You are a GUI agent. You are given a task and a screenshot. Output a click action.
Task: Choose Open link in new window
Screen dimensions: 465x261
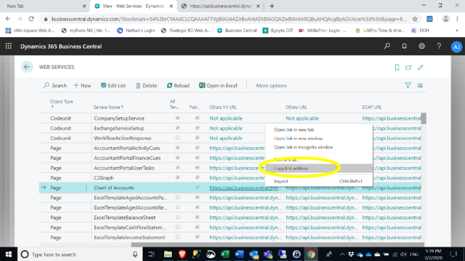tap(298, 138)
